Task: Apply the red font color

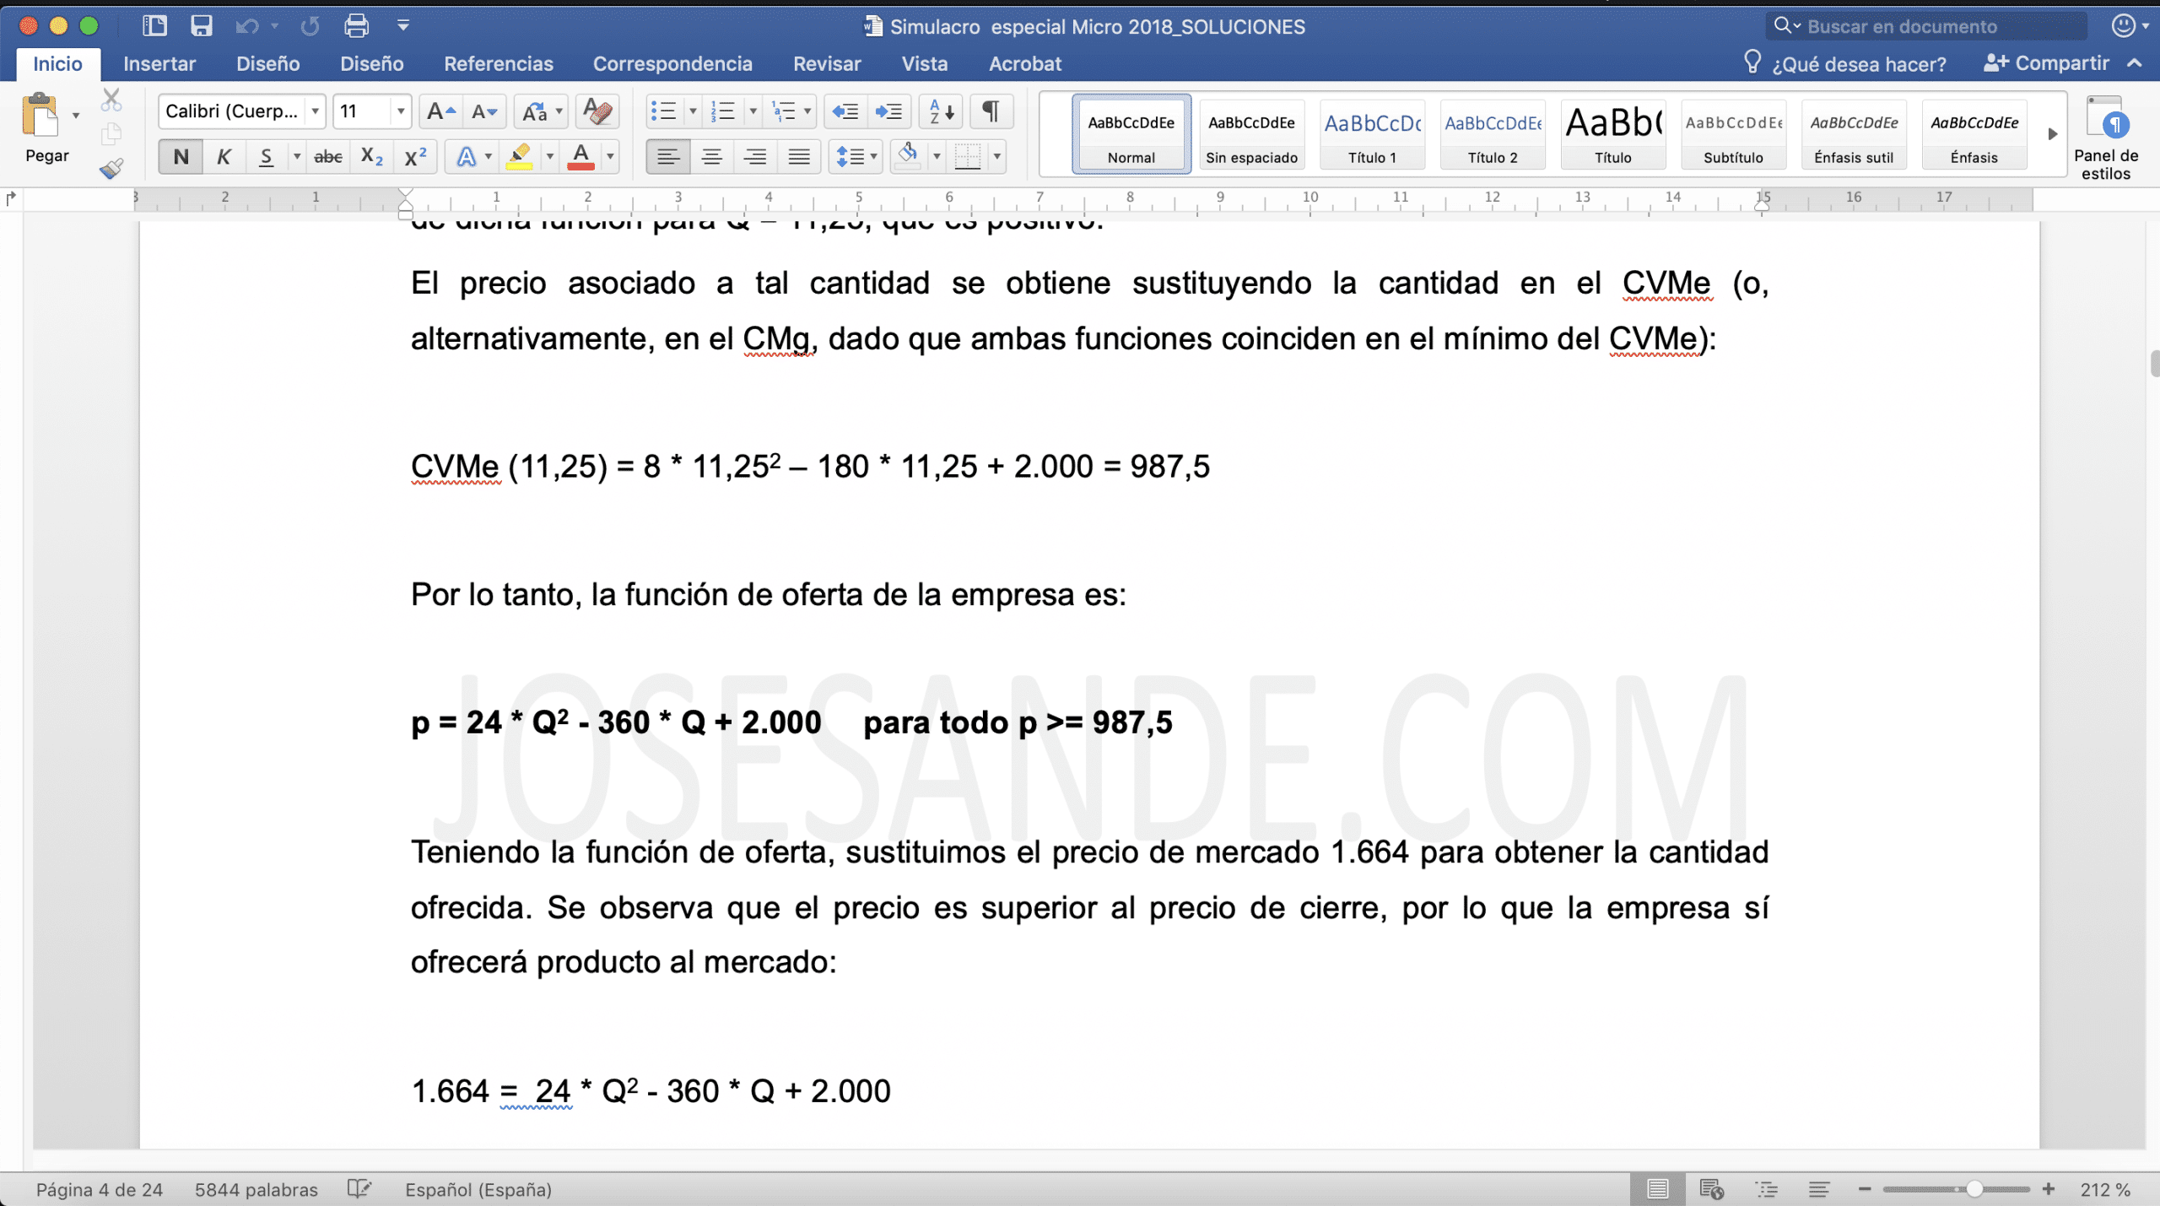Action: (x=580, y=157)
